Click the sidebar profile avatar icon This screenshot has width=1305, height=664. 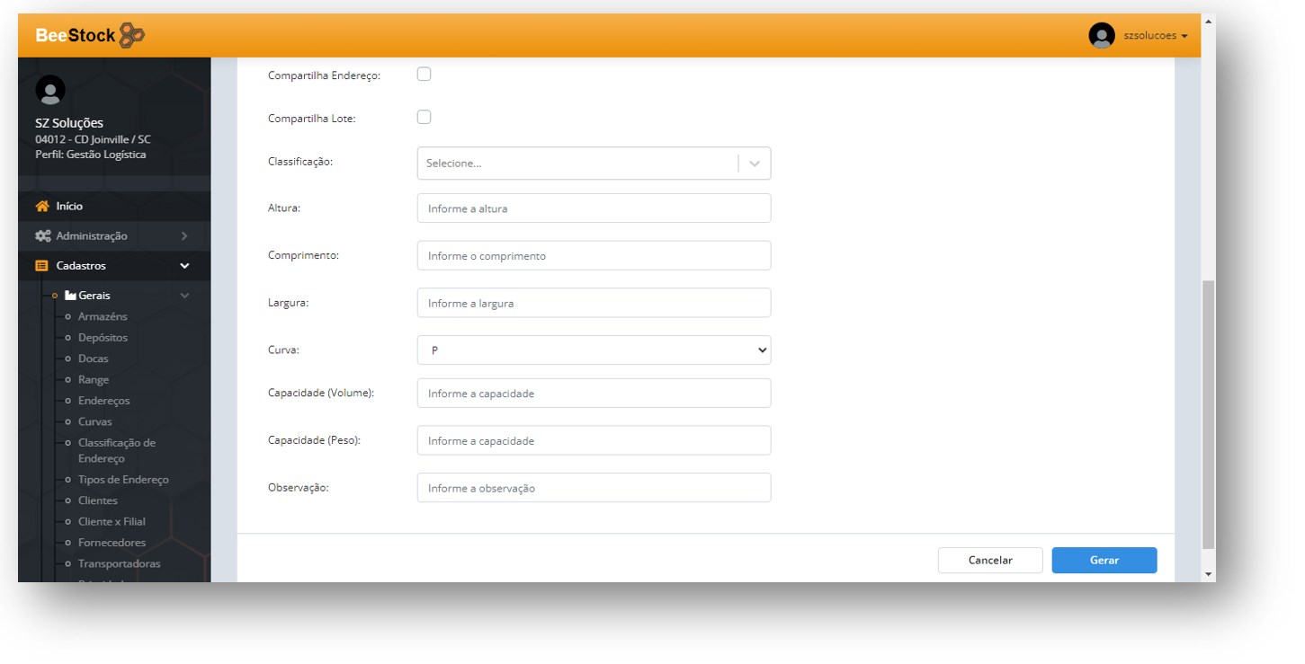pos(50,90)
